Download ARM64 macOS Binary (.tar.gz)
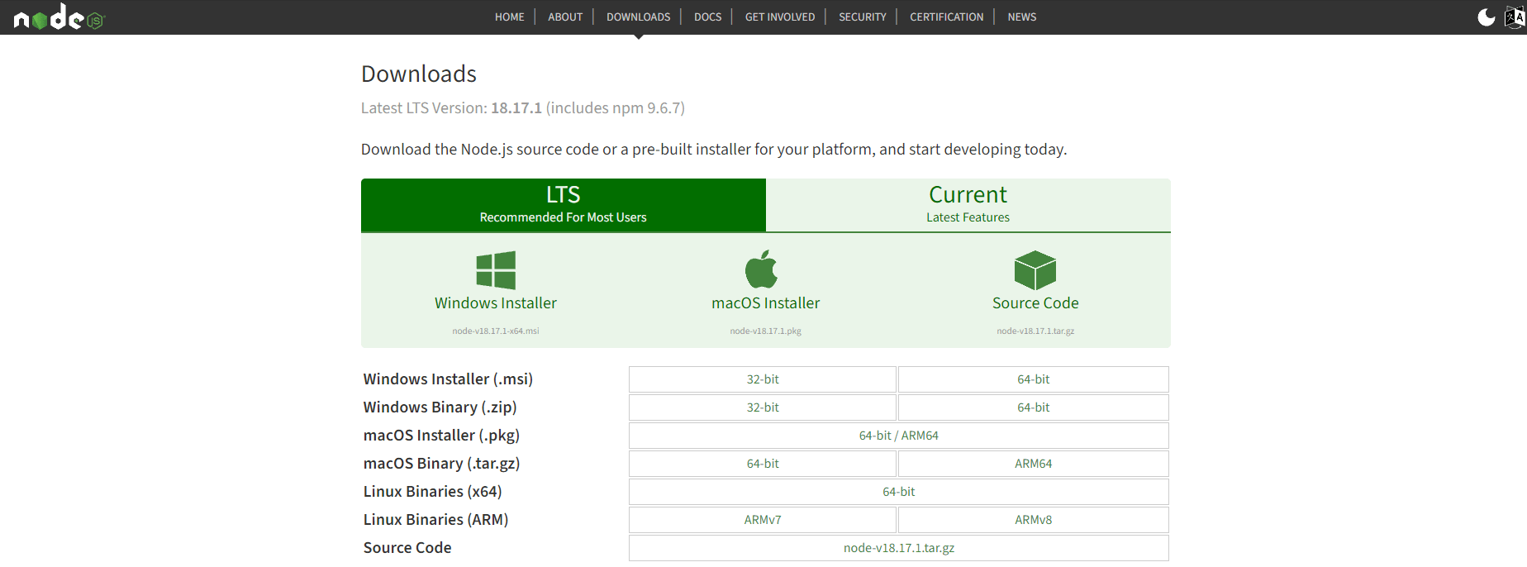This screenshot has width=1527, height=567. point(1034,464)
